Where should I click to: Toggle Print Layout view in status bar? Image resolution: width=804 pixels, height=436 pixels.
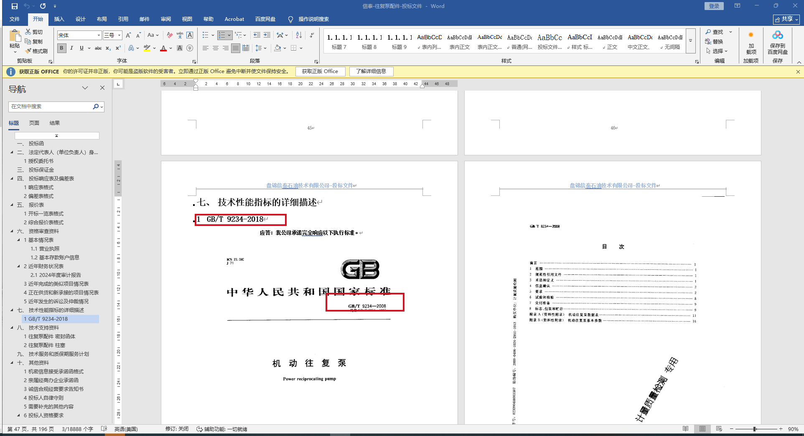(x=702, y=429)
